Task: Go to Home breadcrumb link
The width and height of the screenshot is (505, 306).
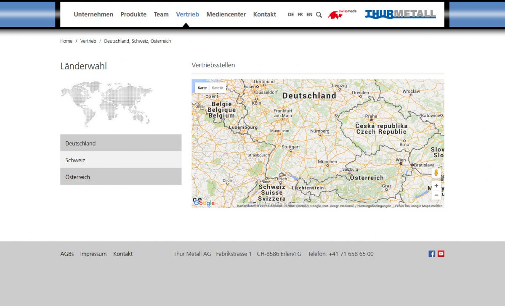Action: pos(66,41)
